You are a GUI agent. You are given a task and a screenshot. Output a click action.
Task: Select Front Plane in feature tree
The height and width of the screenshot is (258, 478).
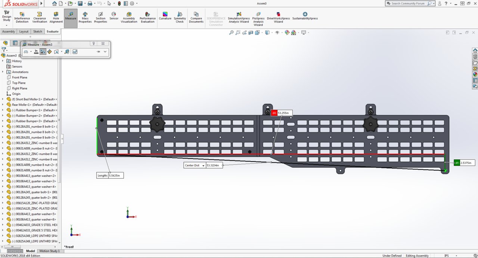(19, 77)
